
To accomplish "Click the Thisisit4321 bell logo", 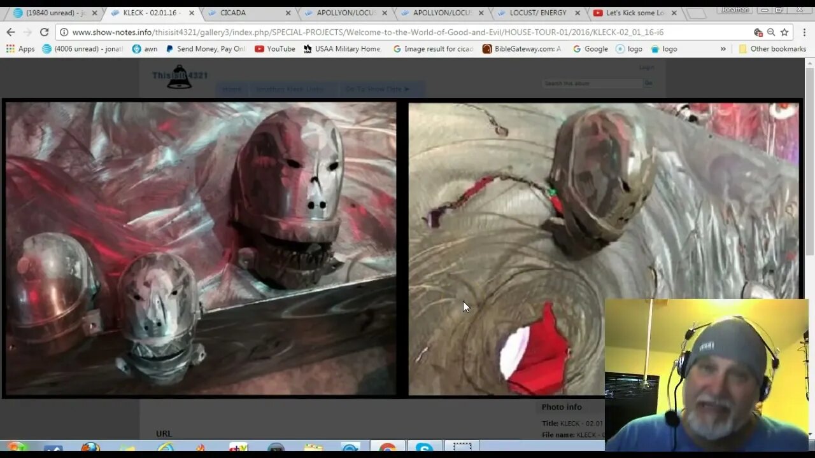I will click(x=180, y=78).
